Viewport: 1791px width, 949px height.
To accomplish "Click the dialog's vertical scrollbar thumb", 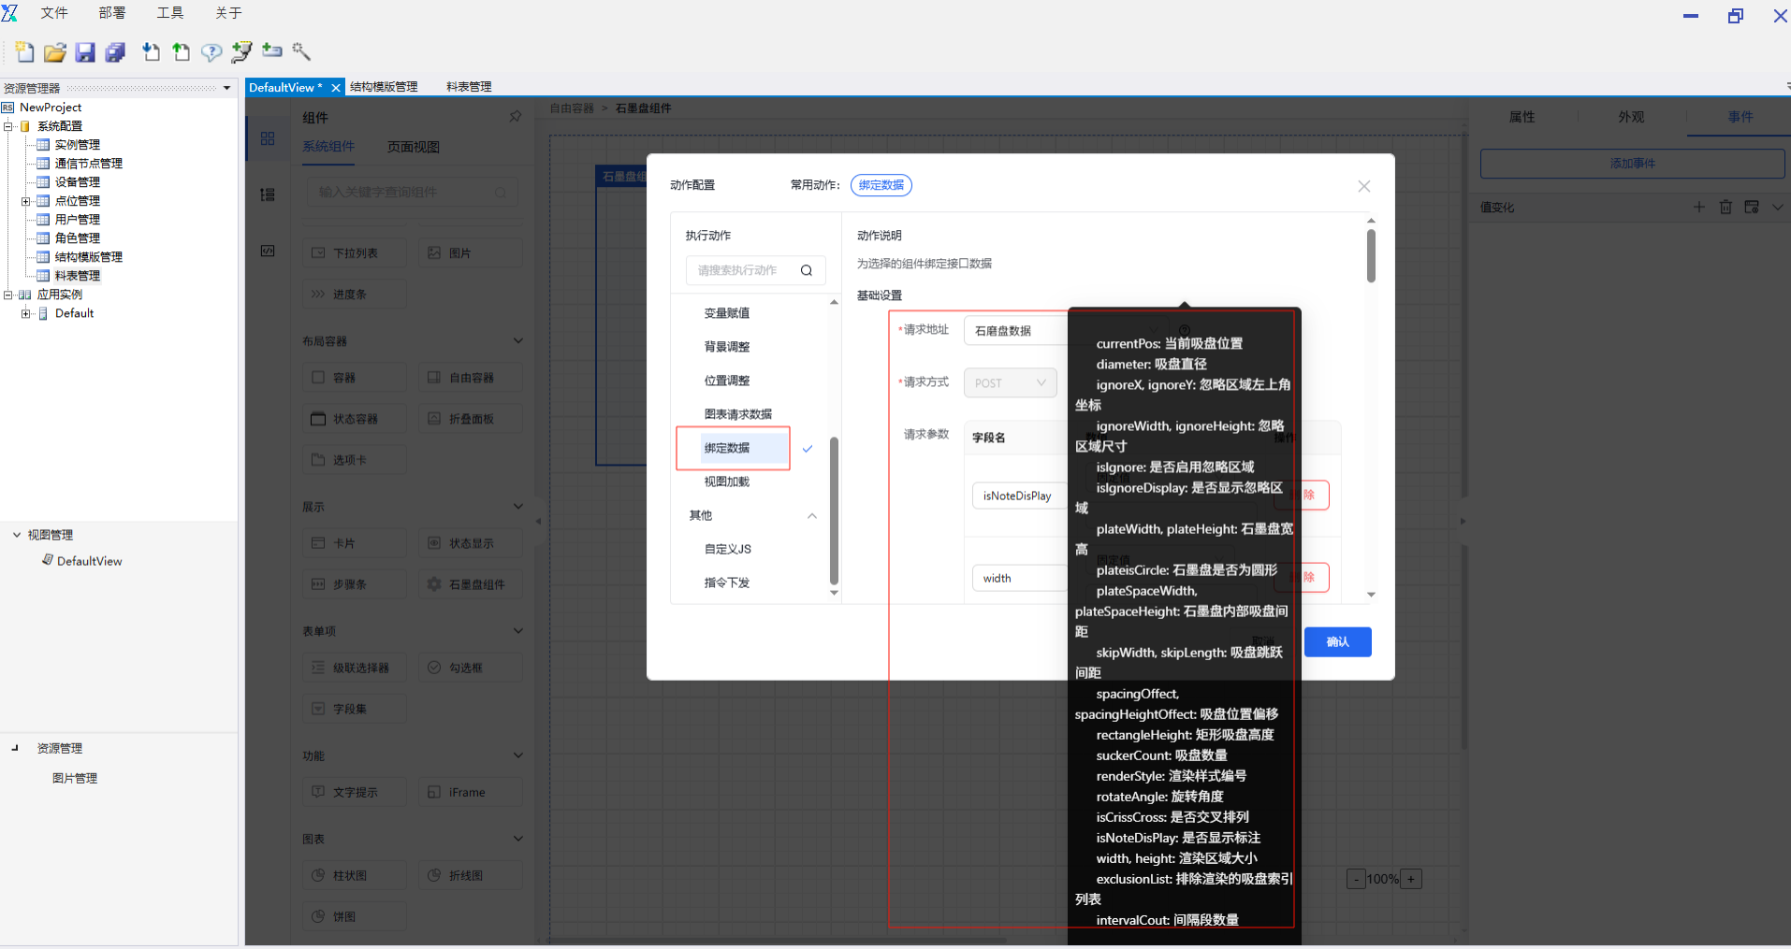I will click(1371, 254).
